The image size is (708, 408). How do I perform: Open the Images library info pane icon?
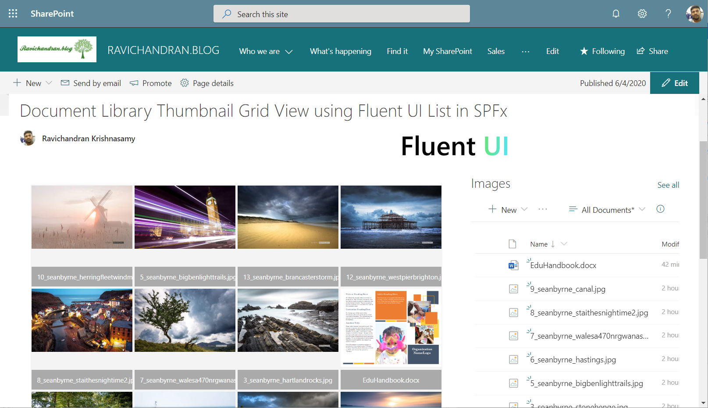pyautogui.click(x=660, y=209)
